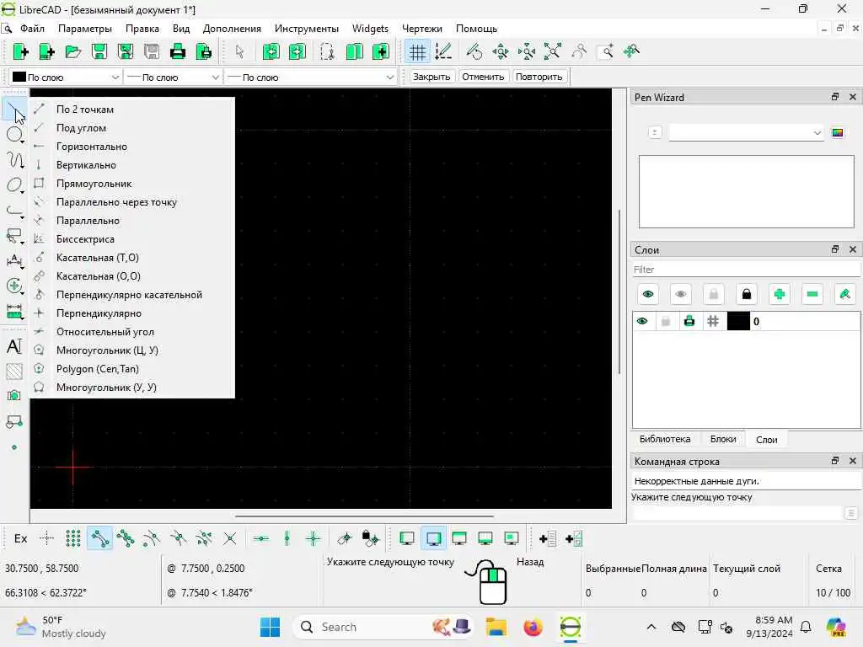
Task: Click the Закрыть button
Action: [x=431, y=77]
